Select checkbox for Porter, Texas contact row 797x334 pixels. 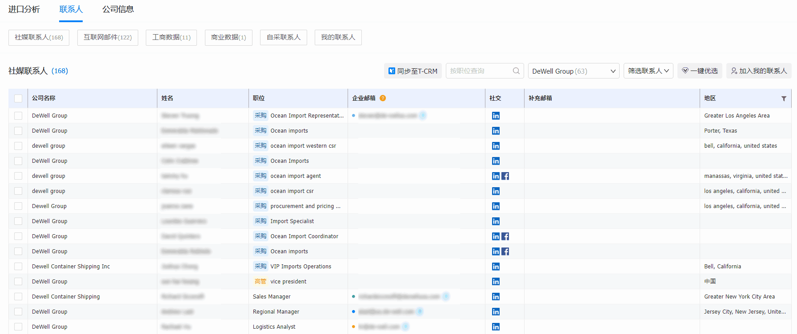[x=18, y=131]
